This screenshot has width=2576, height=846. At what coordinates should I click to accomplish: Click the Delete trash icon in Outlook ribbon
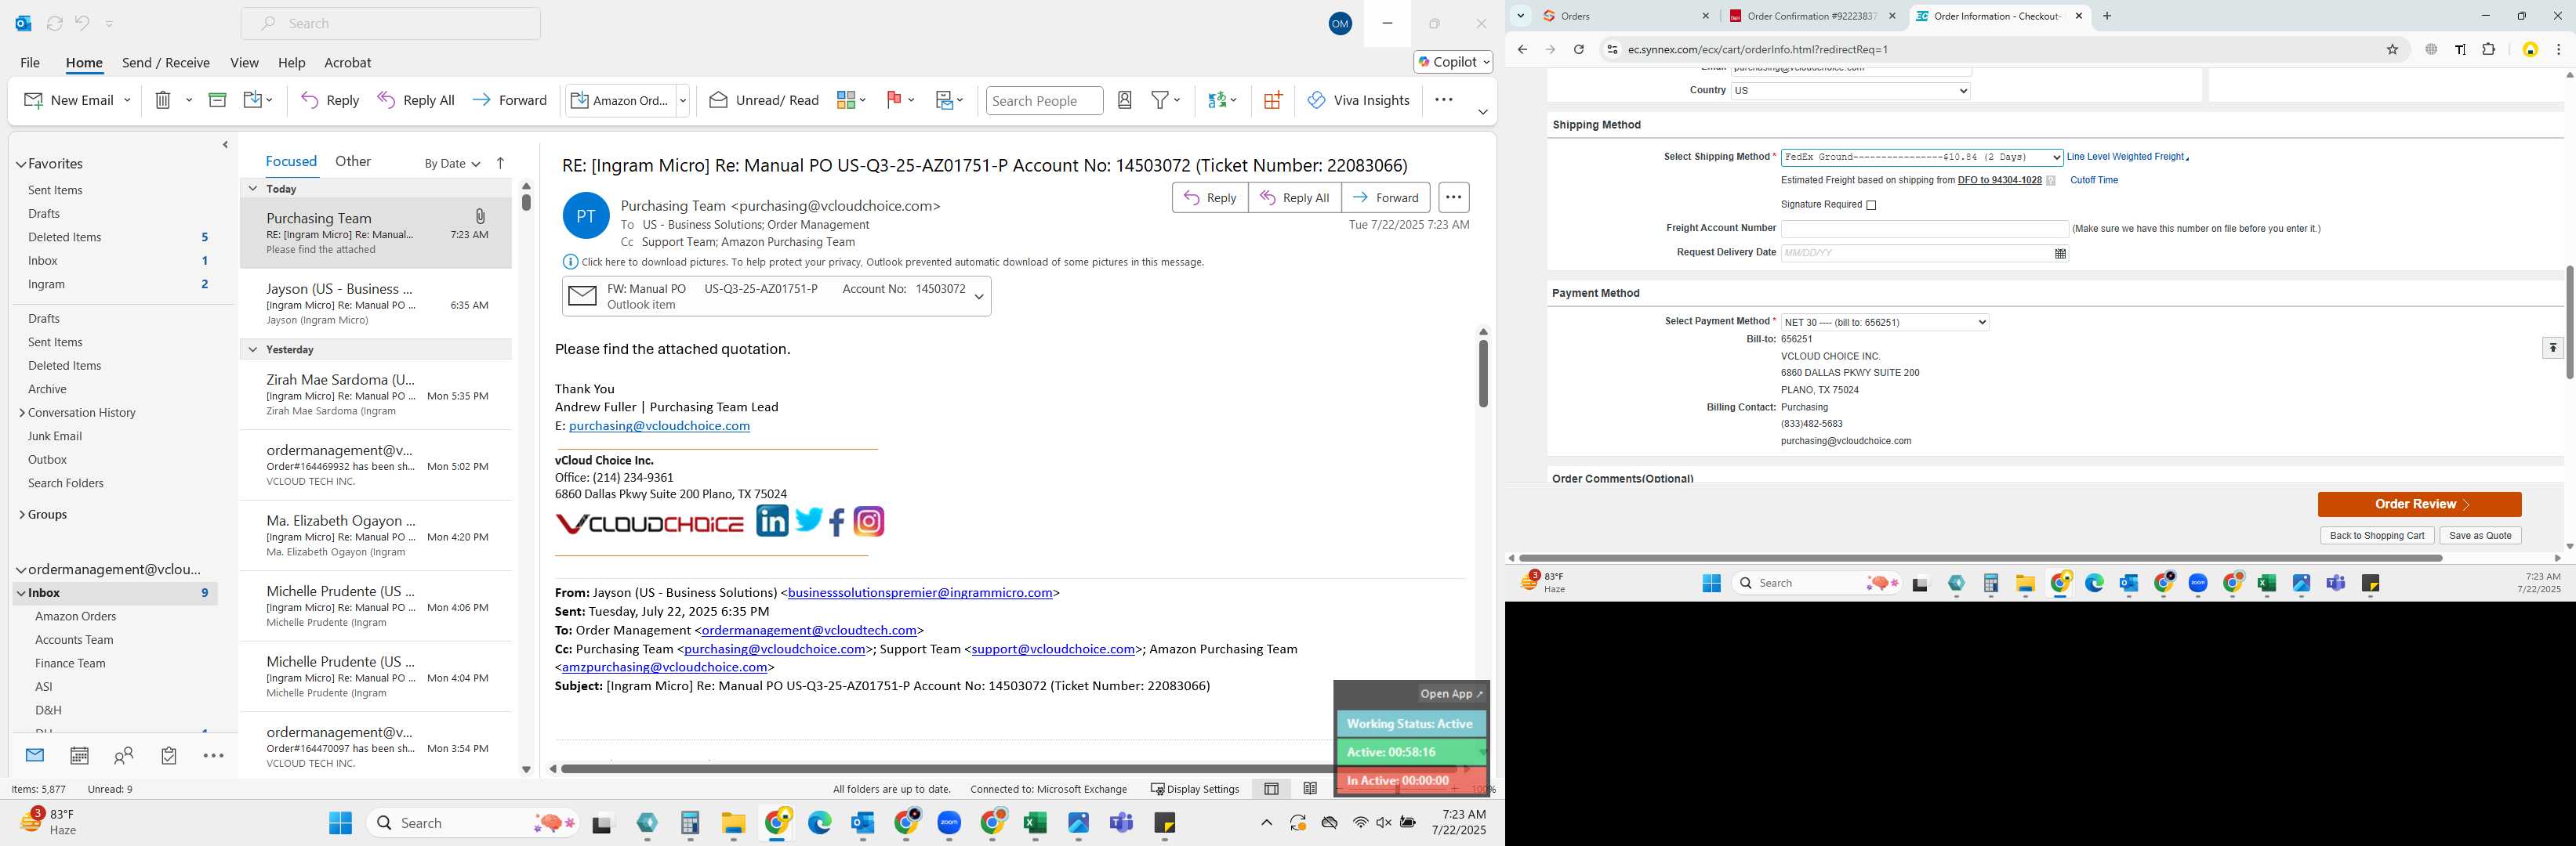point(163,100)
